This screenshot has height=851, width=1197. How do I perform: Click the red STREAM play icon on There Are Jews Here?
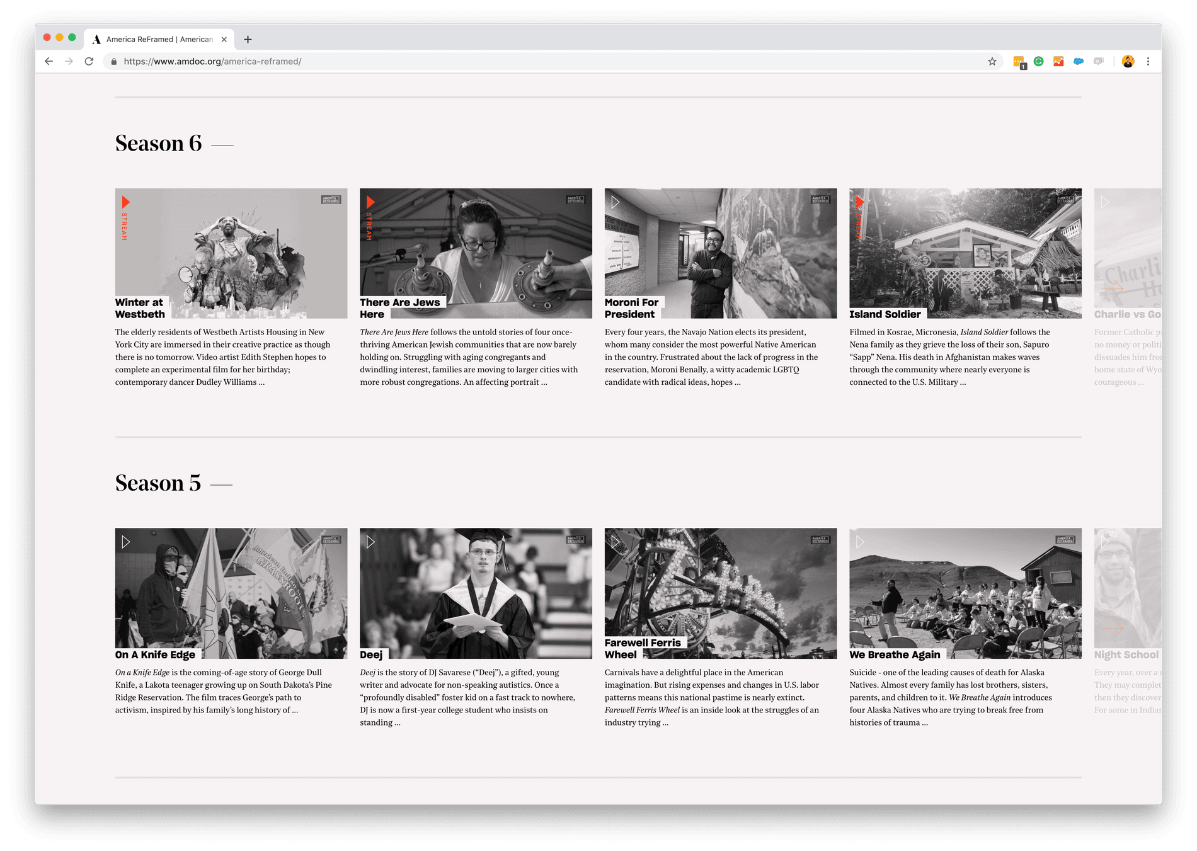click(x=370, y=202)
